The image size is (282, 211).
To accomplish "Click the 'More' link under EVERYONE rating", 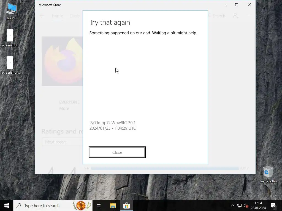I will [64, 109].
